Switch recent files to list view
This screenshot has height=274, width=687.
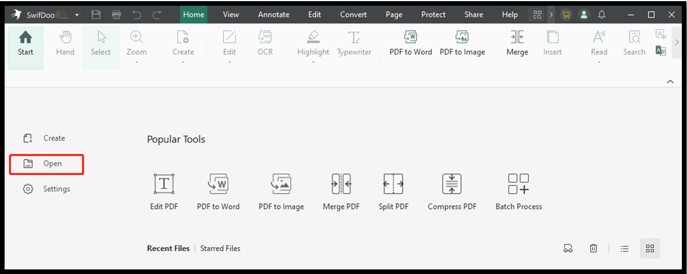(x=625, y=249)
